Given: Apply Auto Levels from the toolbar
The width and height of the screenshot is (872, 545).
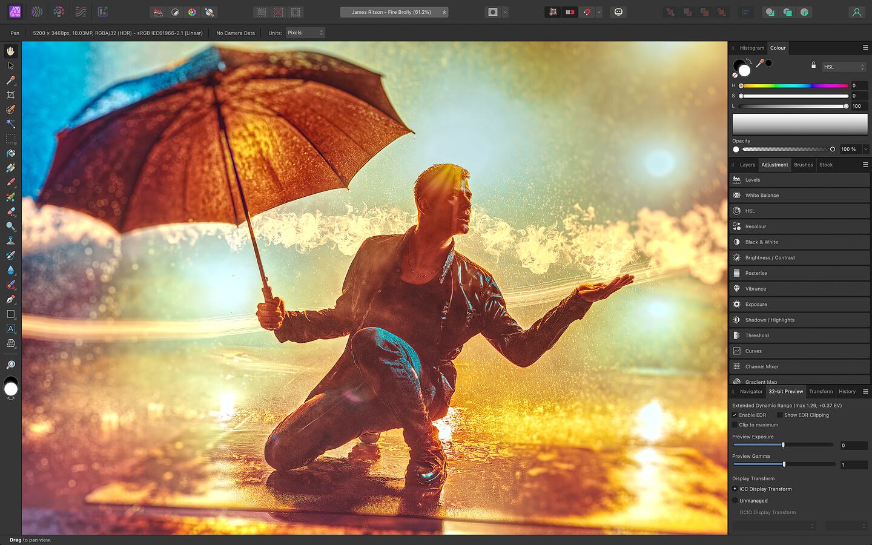Looking at the screenshot, I should click(158, 12).
